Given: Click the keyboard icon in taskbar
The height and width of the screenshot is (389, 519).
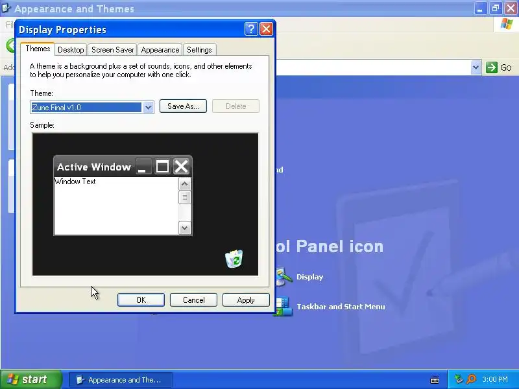Looking at the screenshot, I should [x=435, y=380].
